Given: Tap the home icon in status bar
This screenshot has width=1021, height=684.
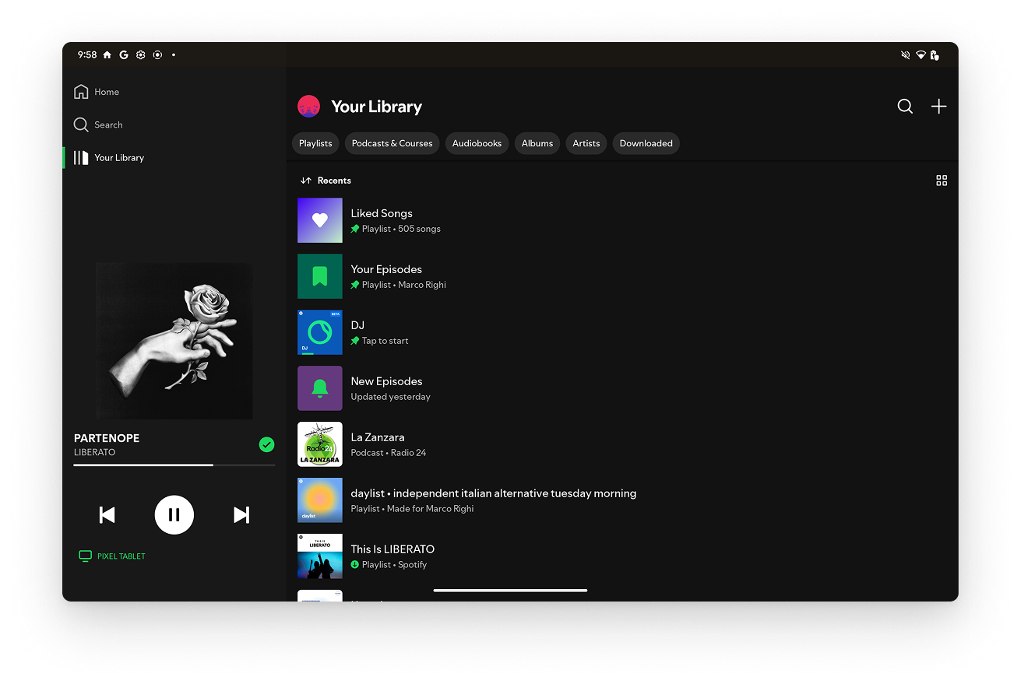Looking at the screenshot, I should (x=107, y=55).
